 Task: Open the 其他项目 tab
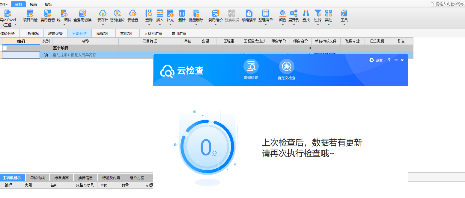[127, 33]
